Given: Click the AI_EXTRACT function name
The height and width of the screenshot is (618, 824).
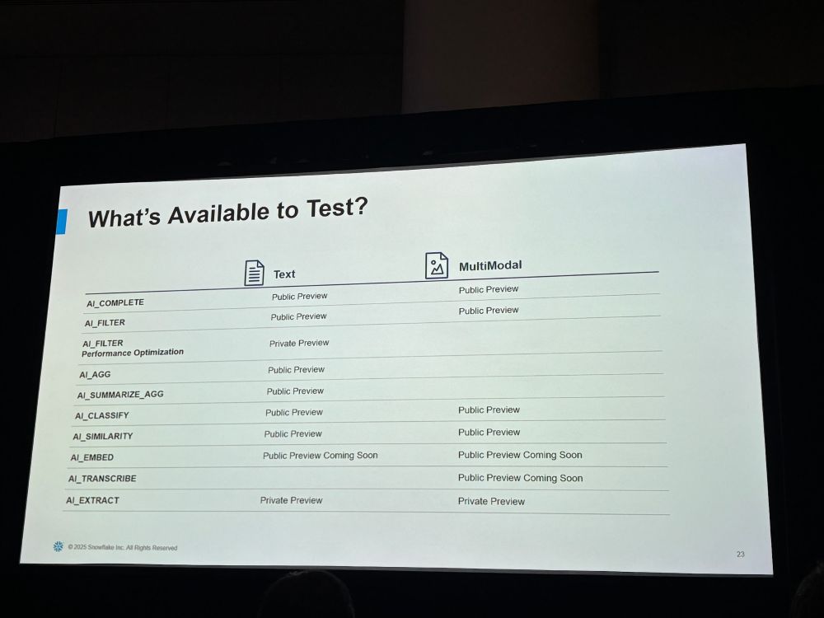Looking at the screenshot, I should (x=92, y=500).
